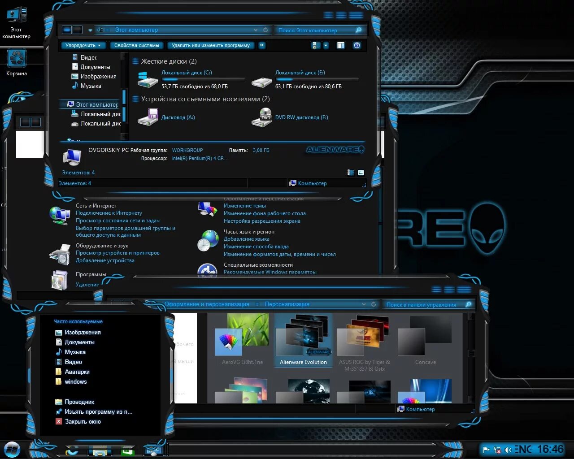Click the Internet Explorer taskbar icon
This screenshot has height=459, width=574.
(72, 451)
